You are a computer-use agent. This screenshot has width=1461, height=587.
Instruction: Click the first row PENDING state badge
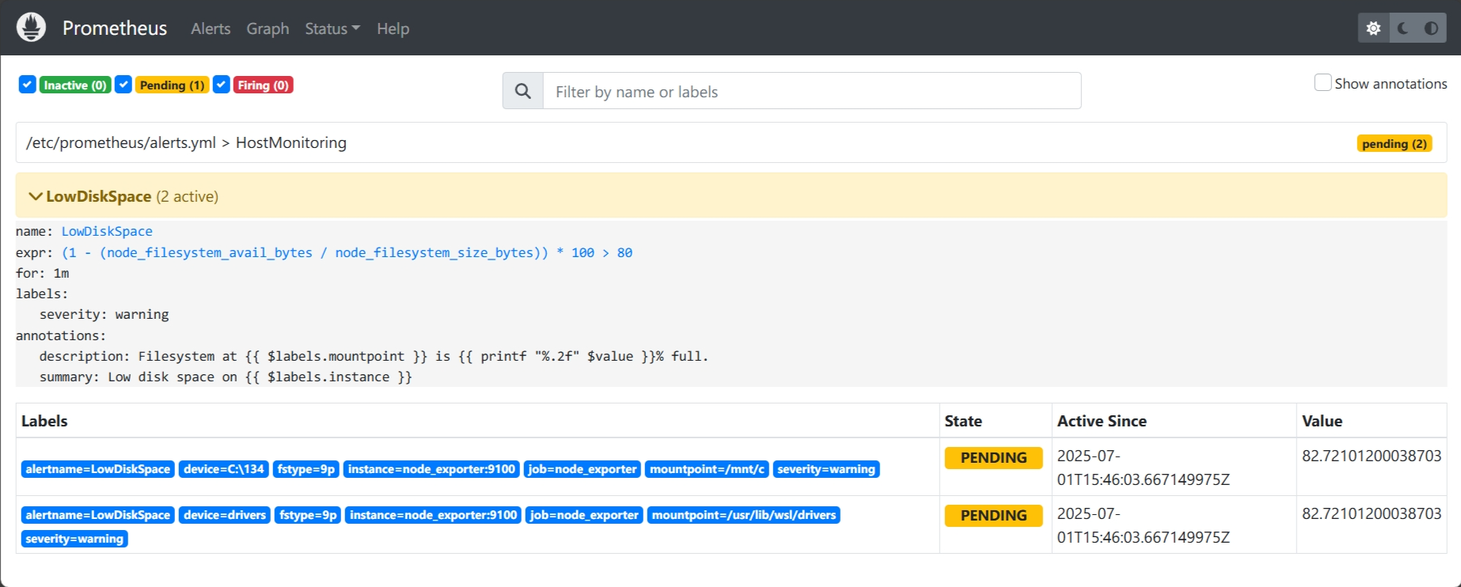pos(993,457)
